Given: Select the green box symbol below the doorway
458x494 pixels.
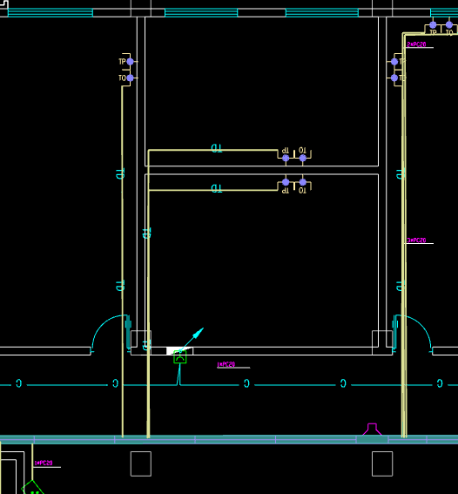Looking at the screenshot, I should pos(180,357).
